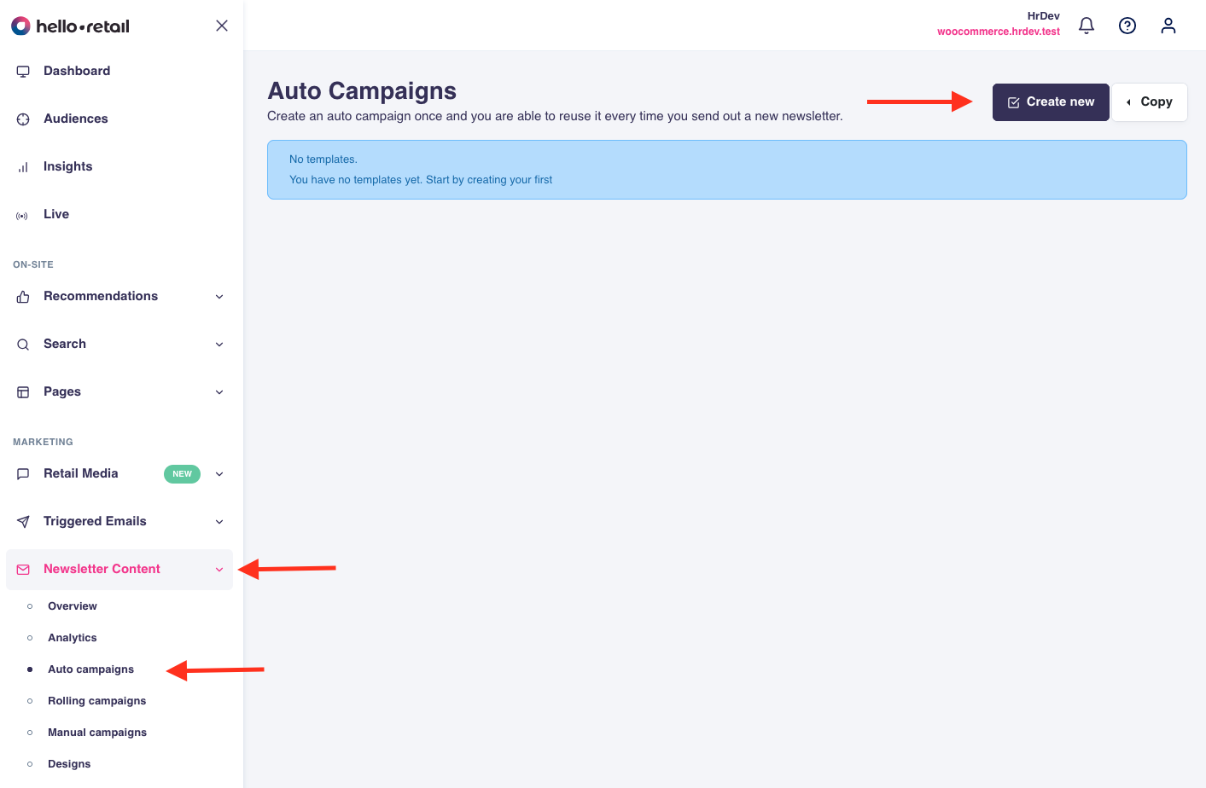Click the Audiences target icon
The width and height of the screenshot is (1206, 788).
pyautogui.click(x=23, y=119)
